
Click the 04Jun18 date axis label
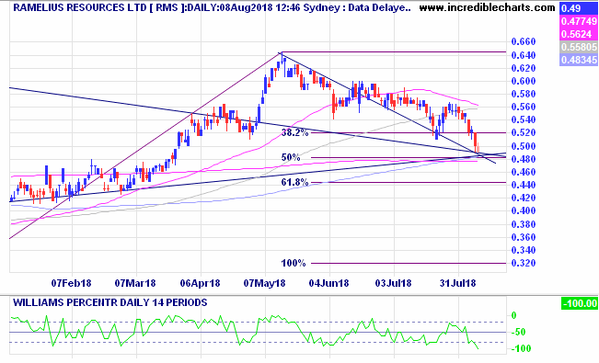tap(328, 283)
